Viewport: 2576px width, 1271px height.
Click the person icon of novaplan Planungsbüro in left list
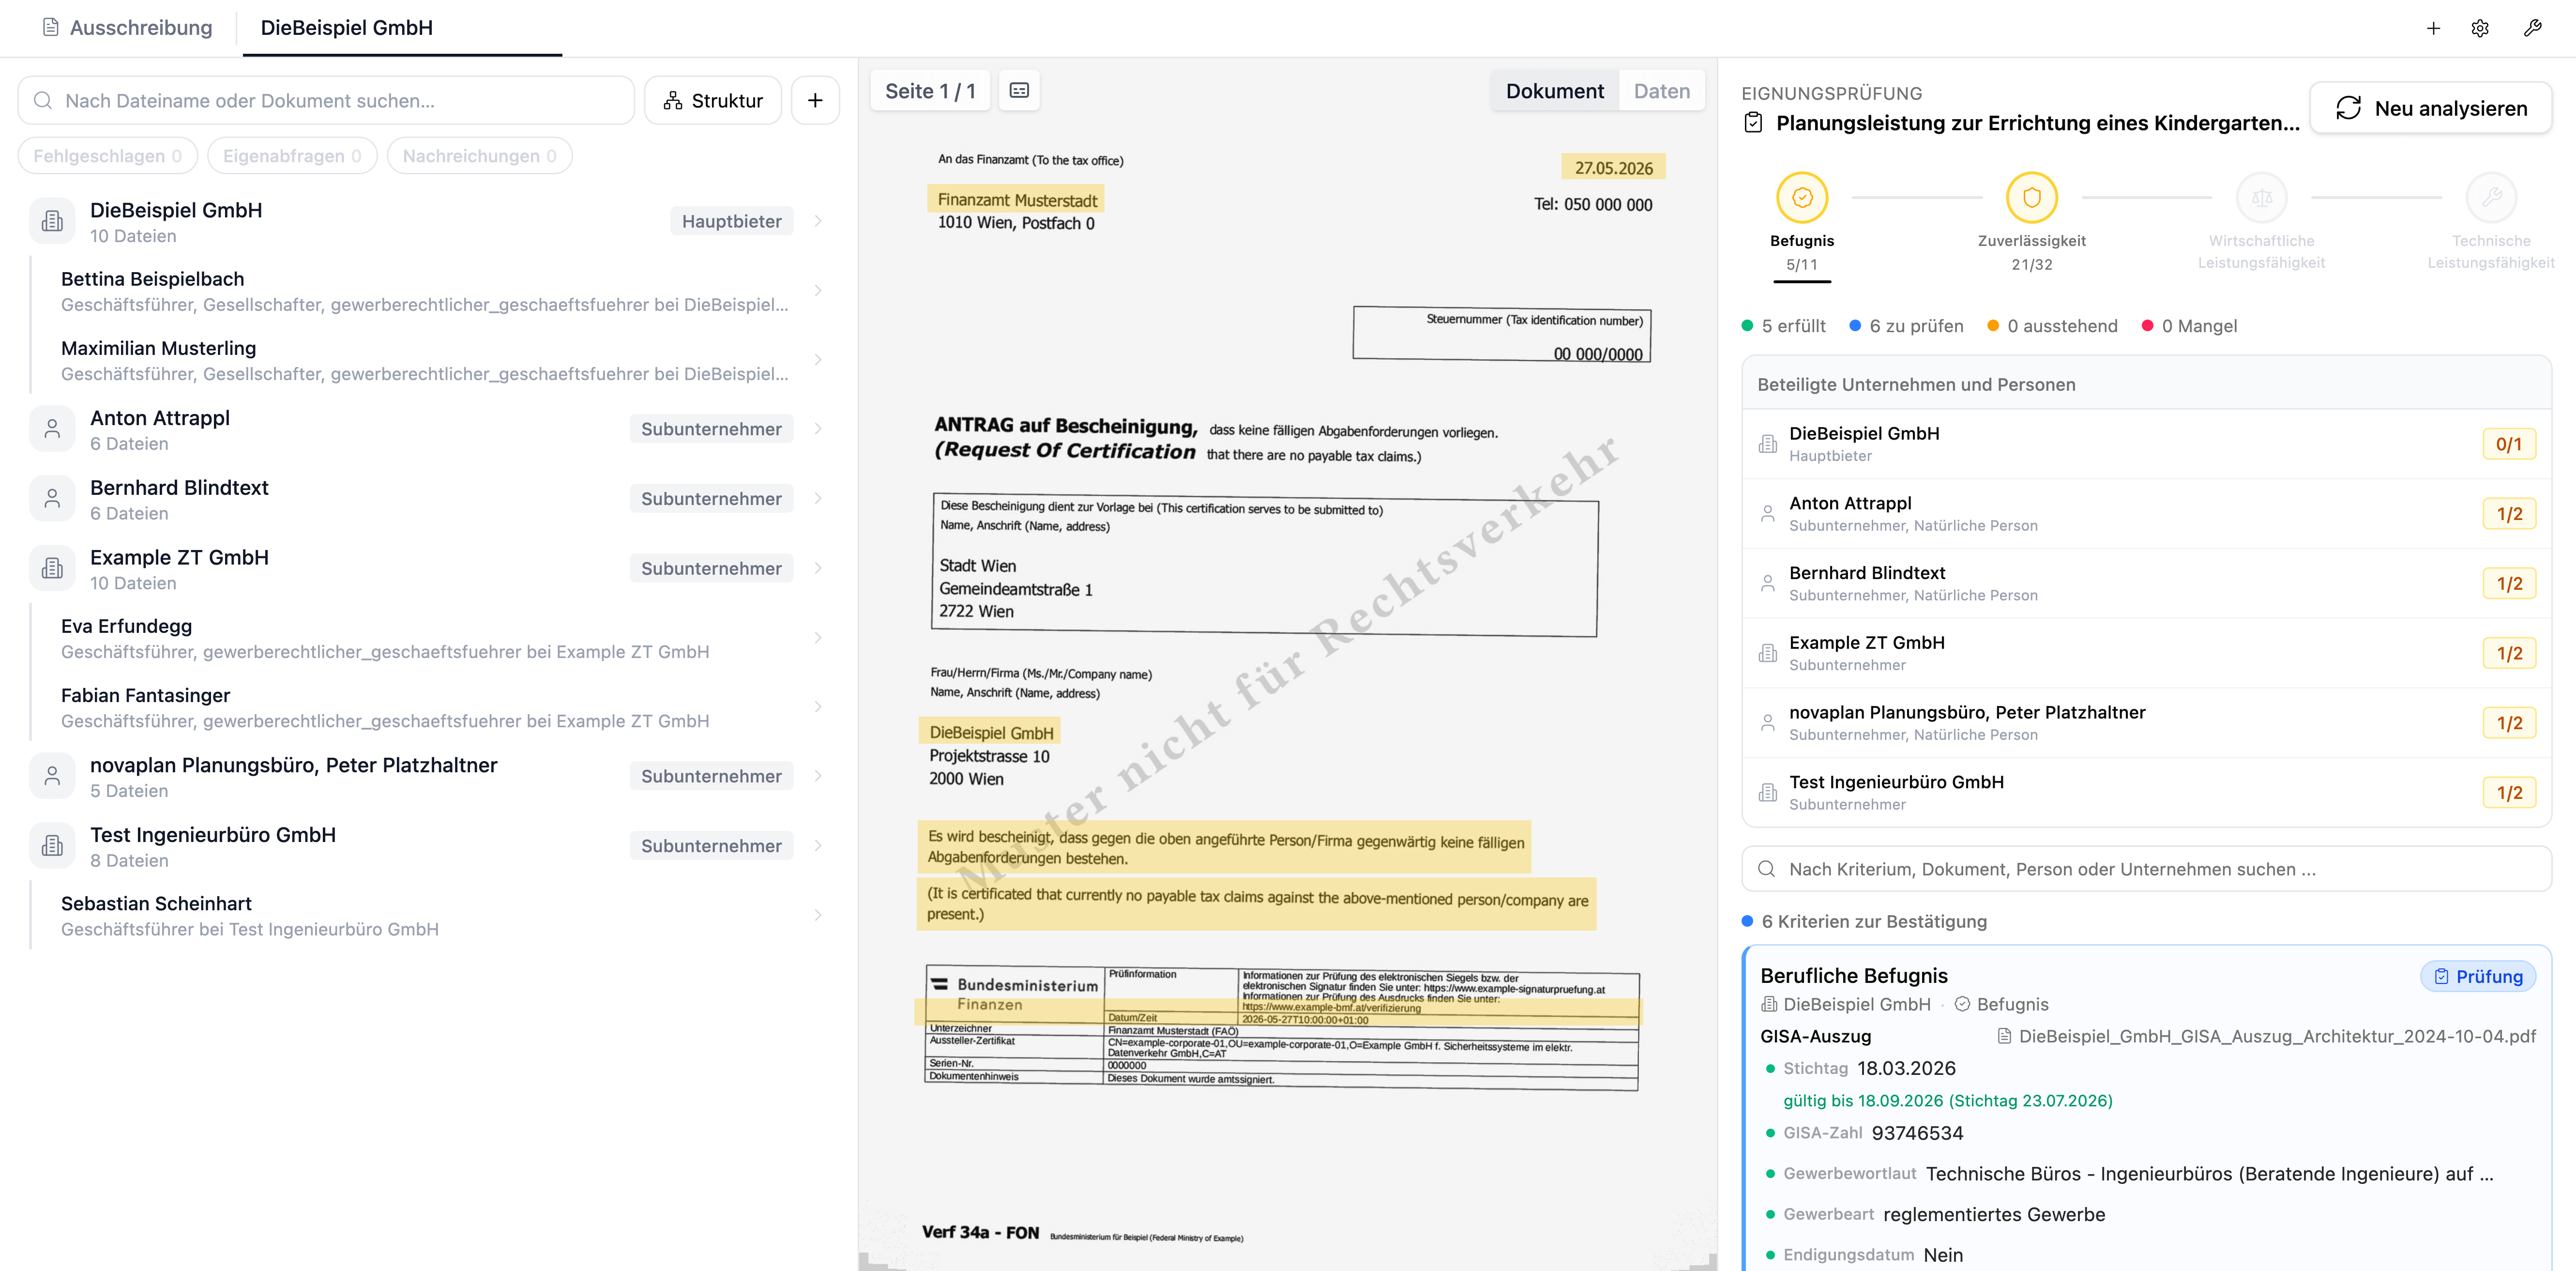pyautogui.click(x=52, y=776)
